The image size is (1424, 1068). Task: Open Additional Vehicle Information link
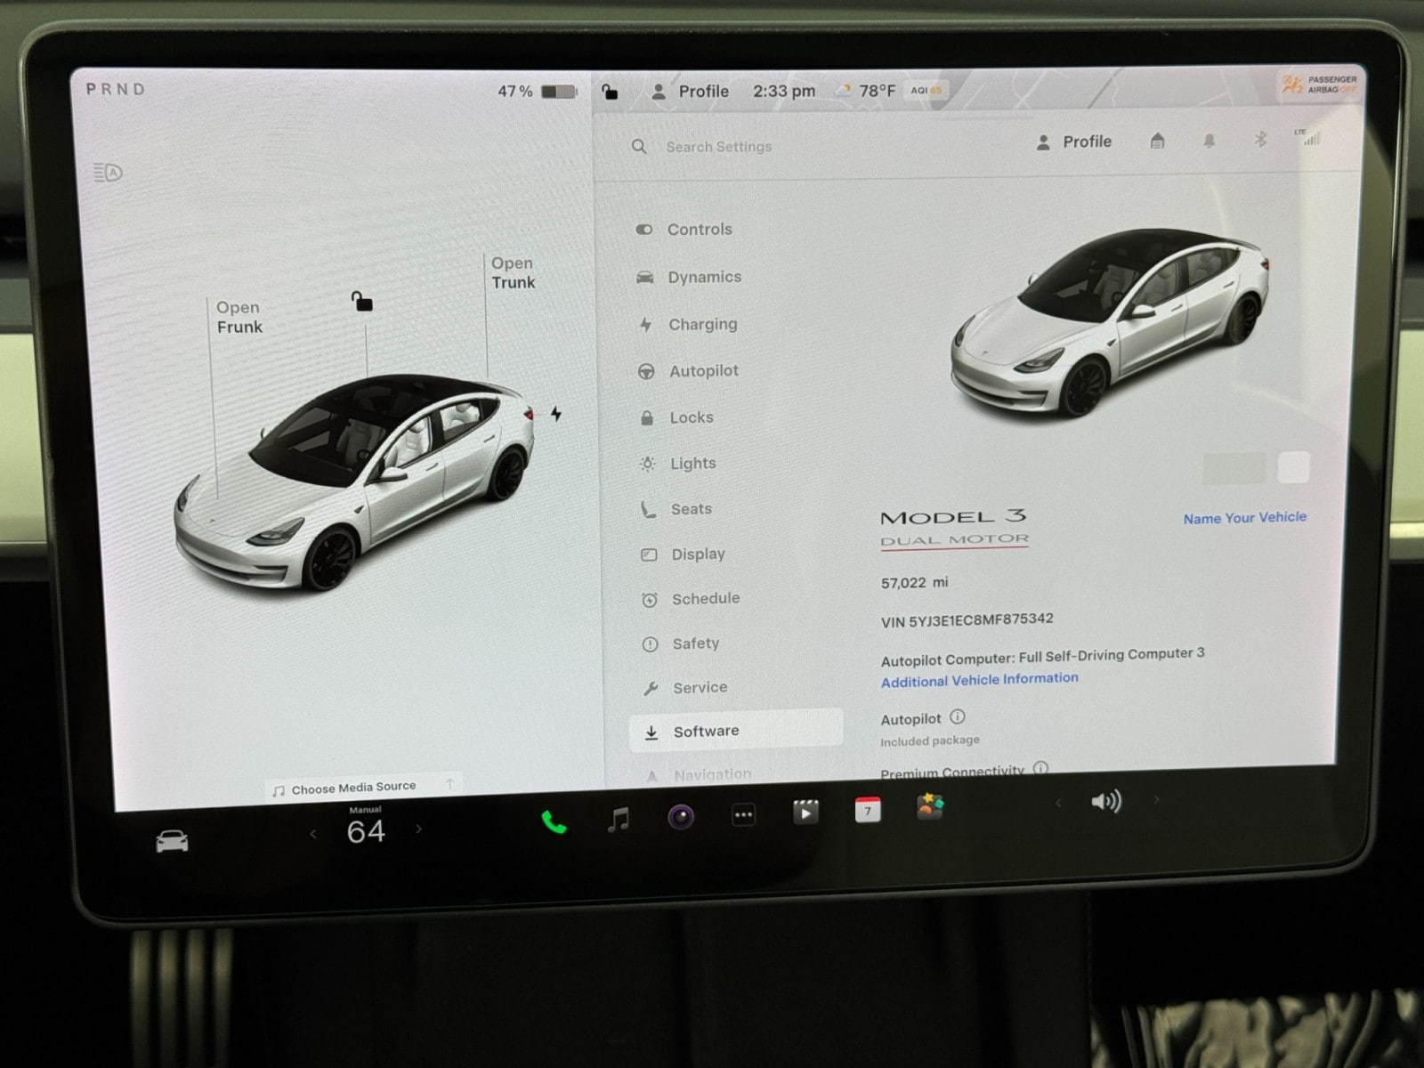pyautogui.click(x=979, y=680)
